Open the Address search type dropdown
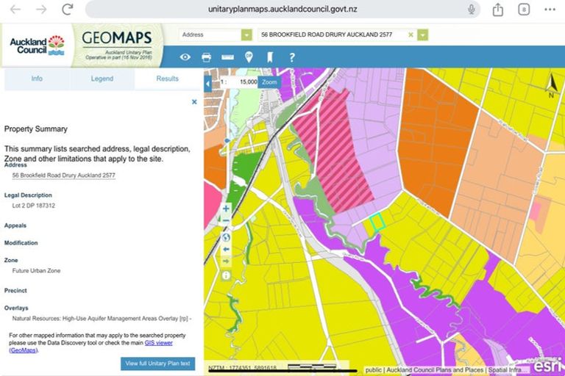The image size is (565, 376). coord(246,35)
